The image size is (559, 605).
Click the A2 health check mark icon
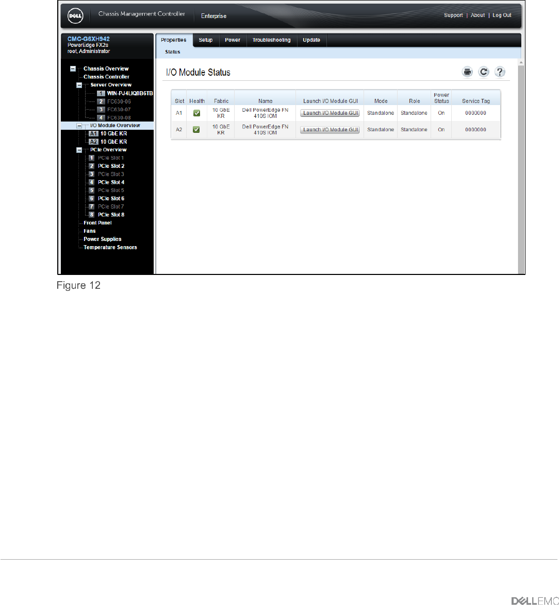(x=196, y=130)
